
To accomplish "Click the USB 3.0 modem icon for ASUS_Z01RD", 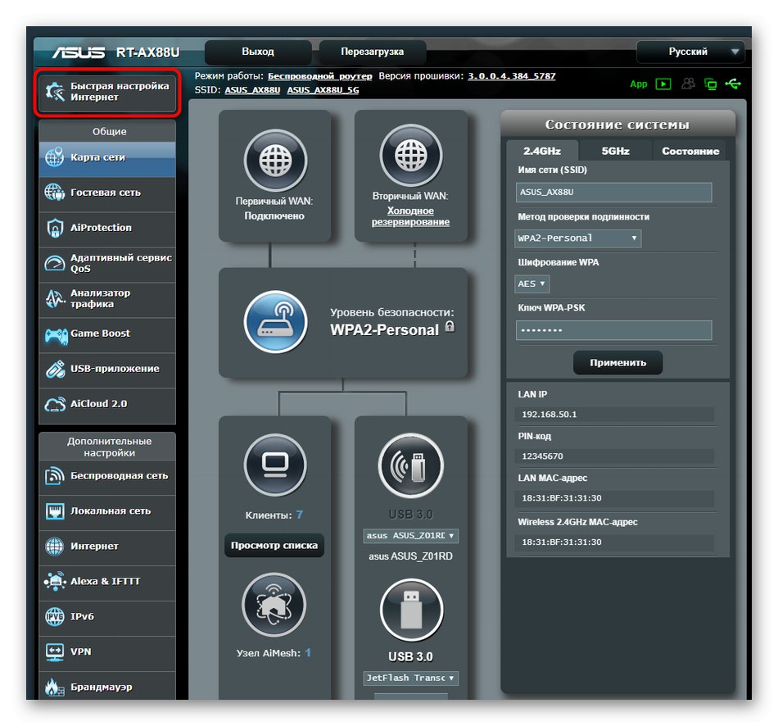I will tap(411, 465).
